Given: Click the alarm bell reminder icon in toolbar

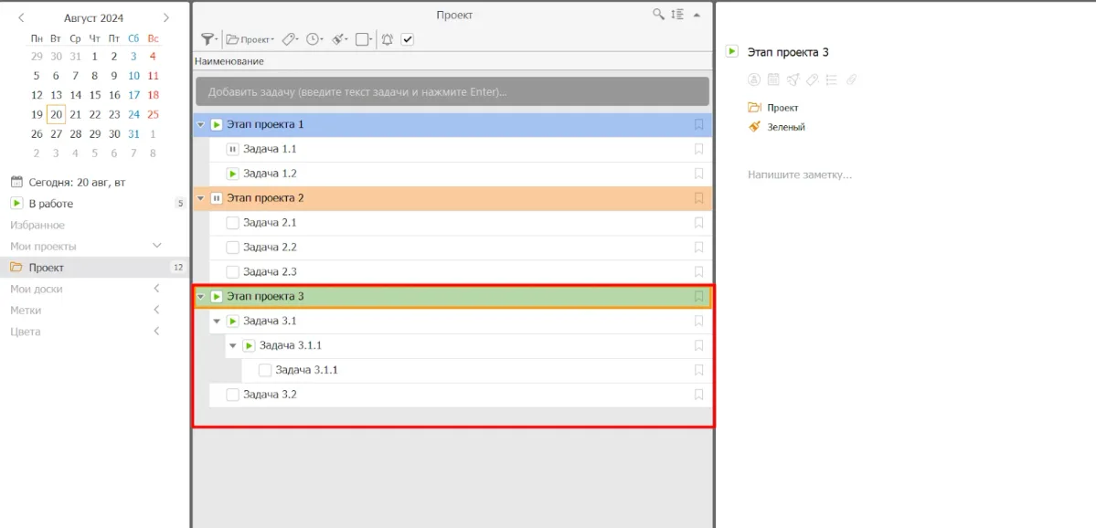Looking at the screenshot, I should 387,39.
